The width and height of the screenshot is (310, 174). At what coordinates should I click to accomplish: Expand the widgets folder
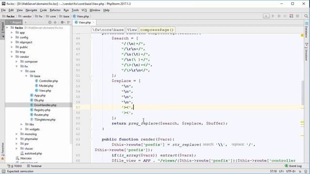pyautogui.click(x=21, y=129)
